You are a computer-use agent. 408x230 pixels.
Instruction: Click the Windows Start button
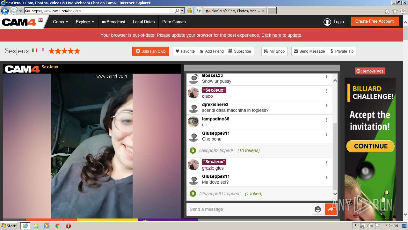[x=9, y=226]
